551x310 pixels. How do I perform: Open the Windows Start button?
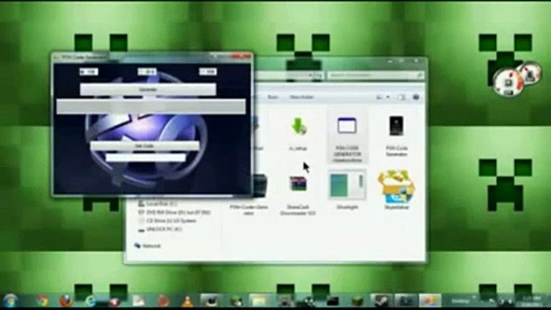tap(11, 300)
